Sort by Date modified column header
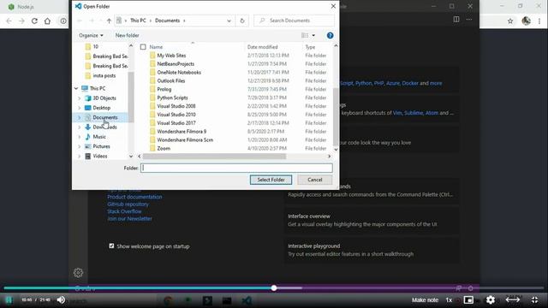Image resolution: width=548 pixels, height=308 pixels. pyautogui.click(x=263, y=47)
